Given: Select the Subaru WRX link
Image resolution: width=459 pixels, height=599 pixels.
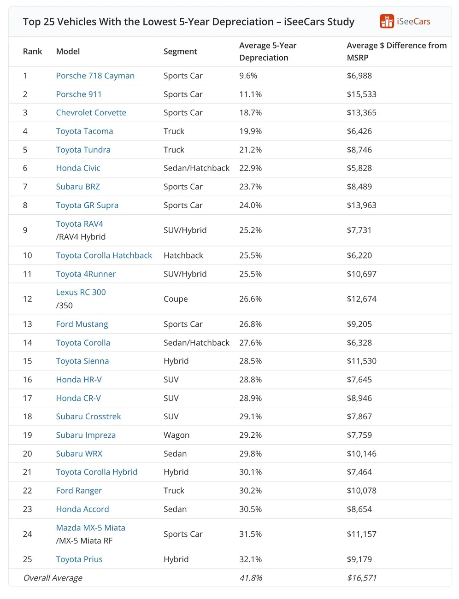Looking at the screenshot, I should (x=79, y=453).
